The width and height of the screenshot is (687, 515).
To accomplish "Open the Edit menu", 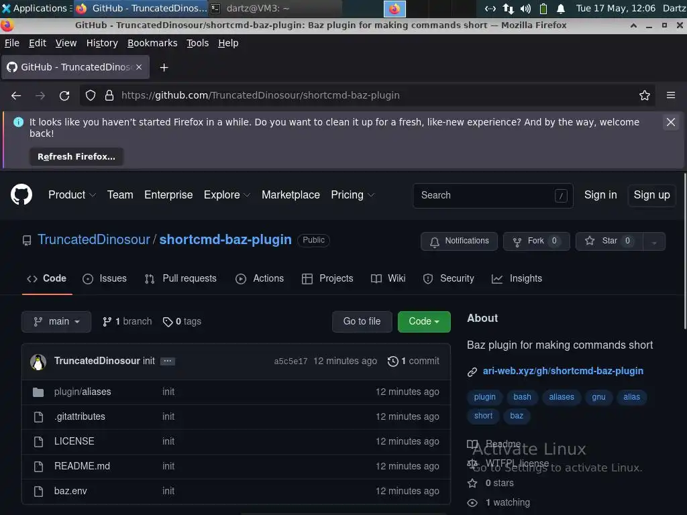I will [38, 43].
